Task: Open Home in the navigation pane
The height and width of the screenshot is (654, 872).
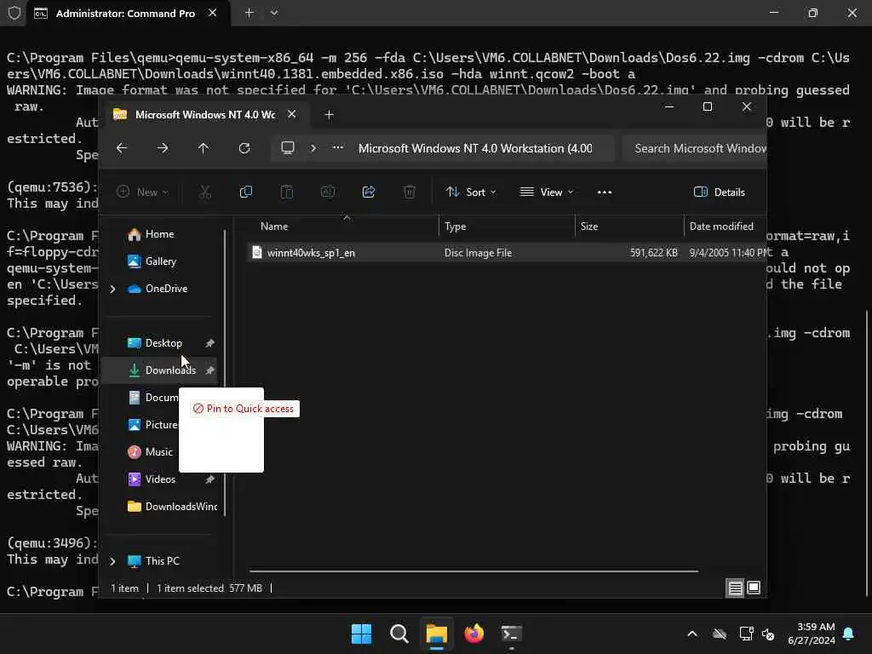Action: click(x=159, y=234)
